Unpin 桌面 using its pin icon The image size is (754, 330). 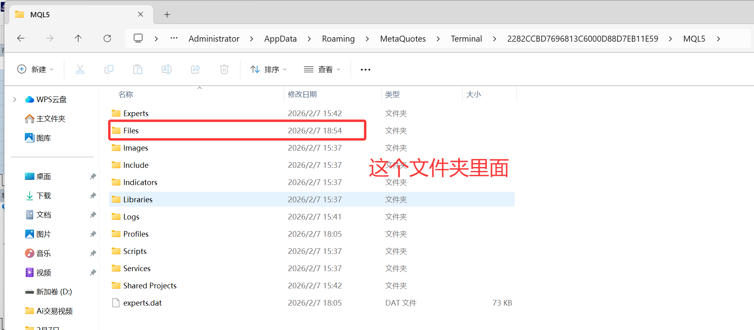93,176
